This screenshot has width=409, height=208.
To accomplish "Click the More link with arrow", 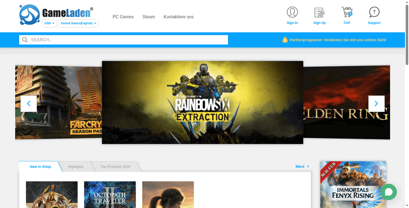I will coord(302,166).
